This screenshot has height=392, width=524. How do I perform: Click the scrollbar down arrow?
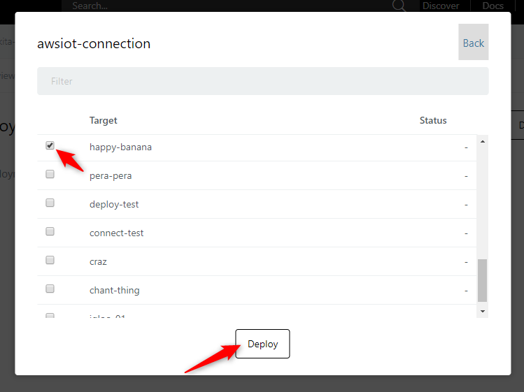(x=482, y=311)
